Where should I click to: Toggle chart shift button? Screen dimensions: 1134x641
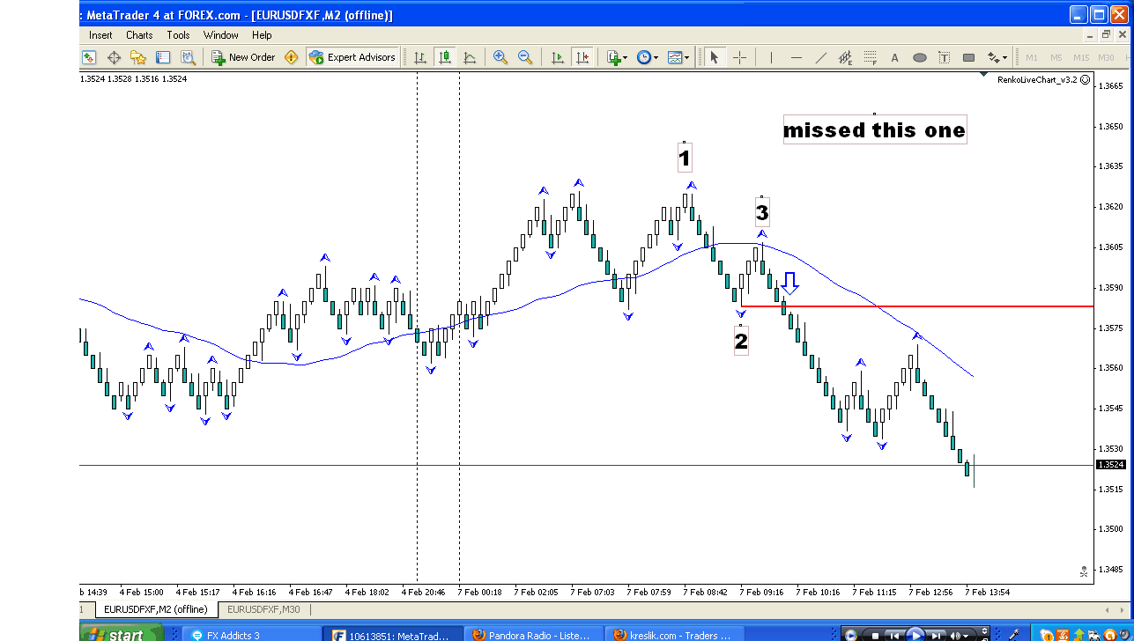(x=582, y=57)
